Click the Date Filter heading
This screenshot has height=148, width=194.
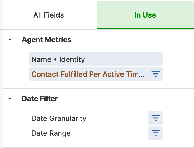pyautogui.click(x=40, y=99)
